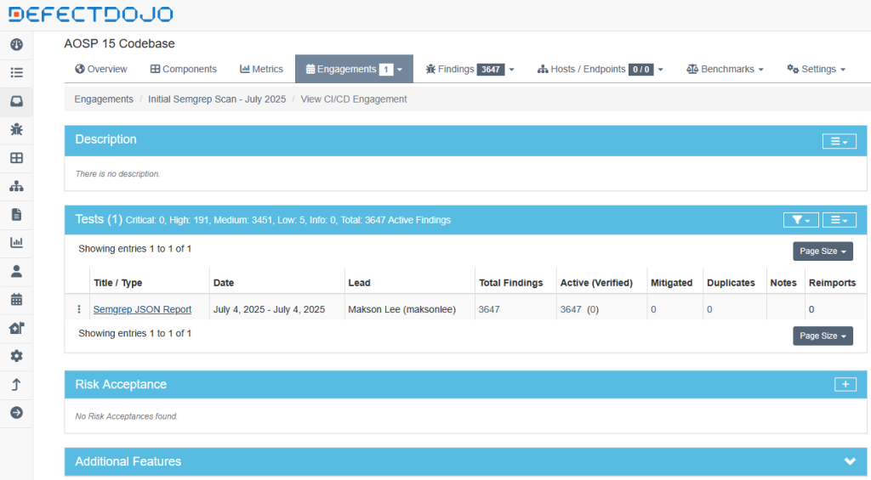Open the dashboard gauge icon in sidebar
Viewport: 871px width, 480px height.
(x=17, y=44)
